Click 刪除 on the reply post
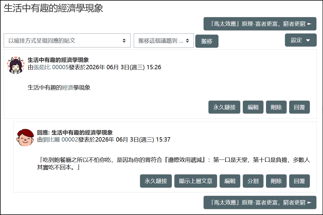This screenshot has width=323, height=215. [276, 181]
